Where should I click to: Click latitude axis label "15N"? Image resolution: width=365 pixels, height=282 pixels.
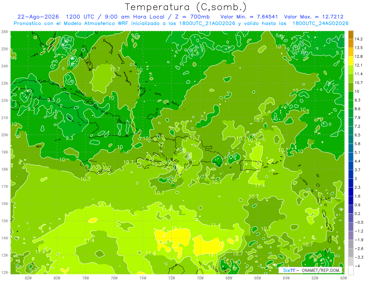pyautogui.click(x=5, y=221)
